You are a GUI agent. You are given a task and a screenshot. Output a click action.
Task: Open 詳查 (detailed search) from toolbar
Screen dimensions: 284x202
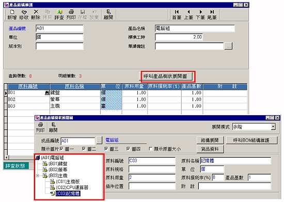pyautogui.click(x=59, y=14)
